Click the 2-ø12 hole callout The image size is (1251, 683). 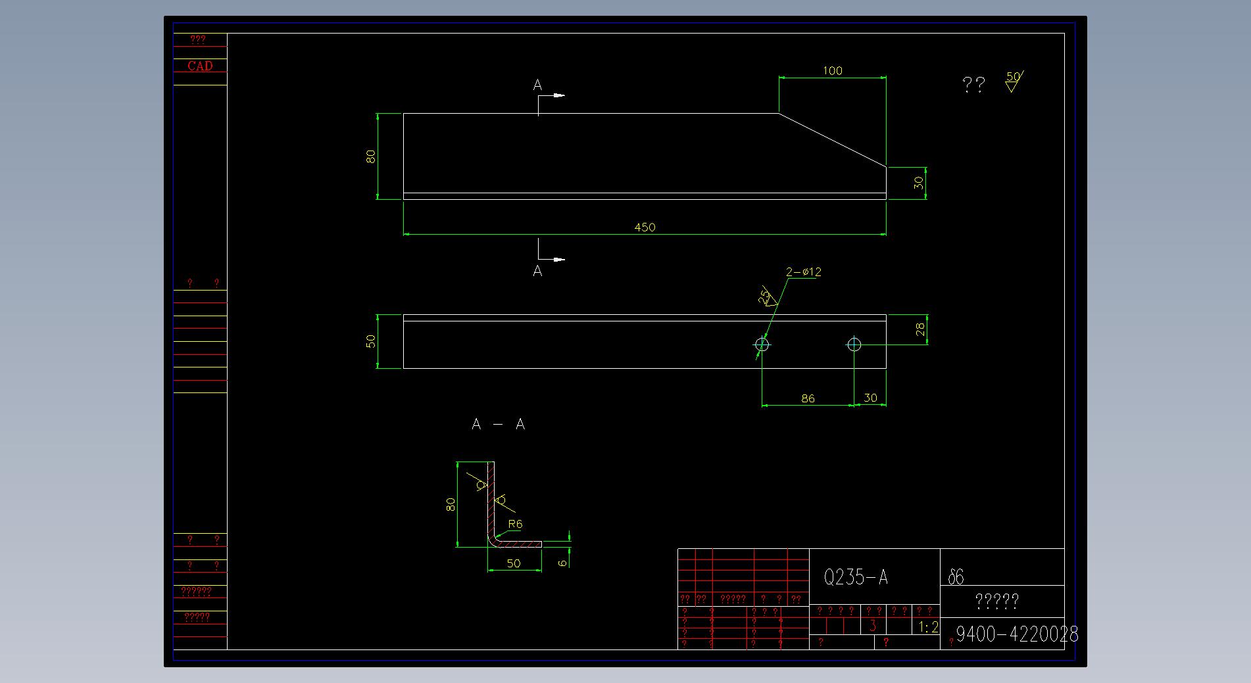click(803, 271)
